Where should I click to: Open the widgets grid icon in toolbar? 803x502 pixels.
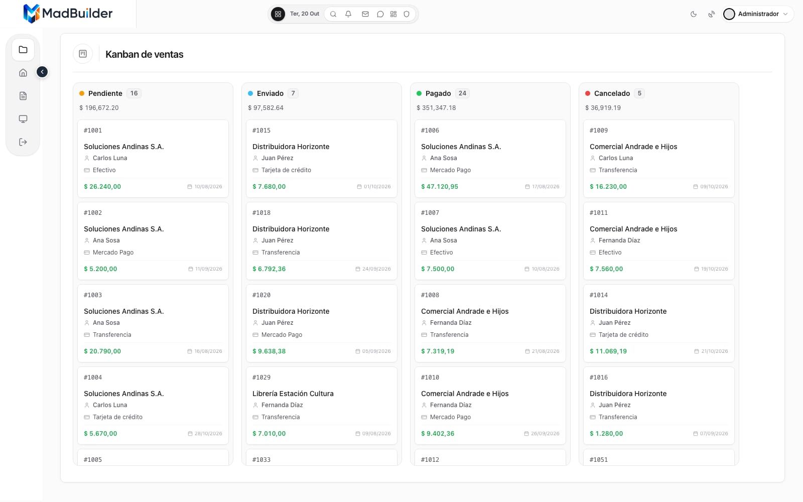pos(393,14)
